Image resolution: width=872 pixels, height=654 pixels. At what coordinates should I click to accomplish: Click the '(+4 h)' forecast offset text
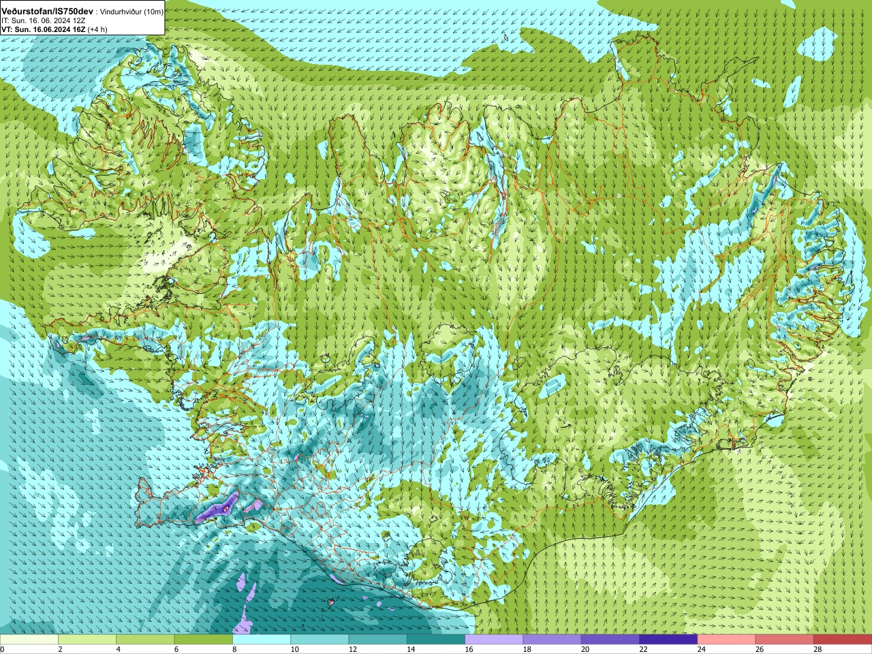click(x=97, y=29)
